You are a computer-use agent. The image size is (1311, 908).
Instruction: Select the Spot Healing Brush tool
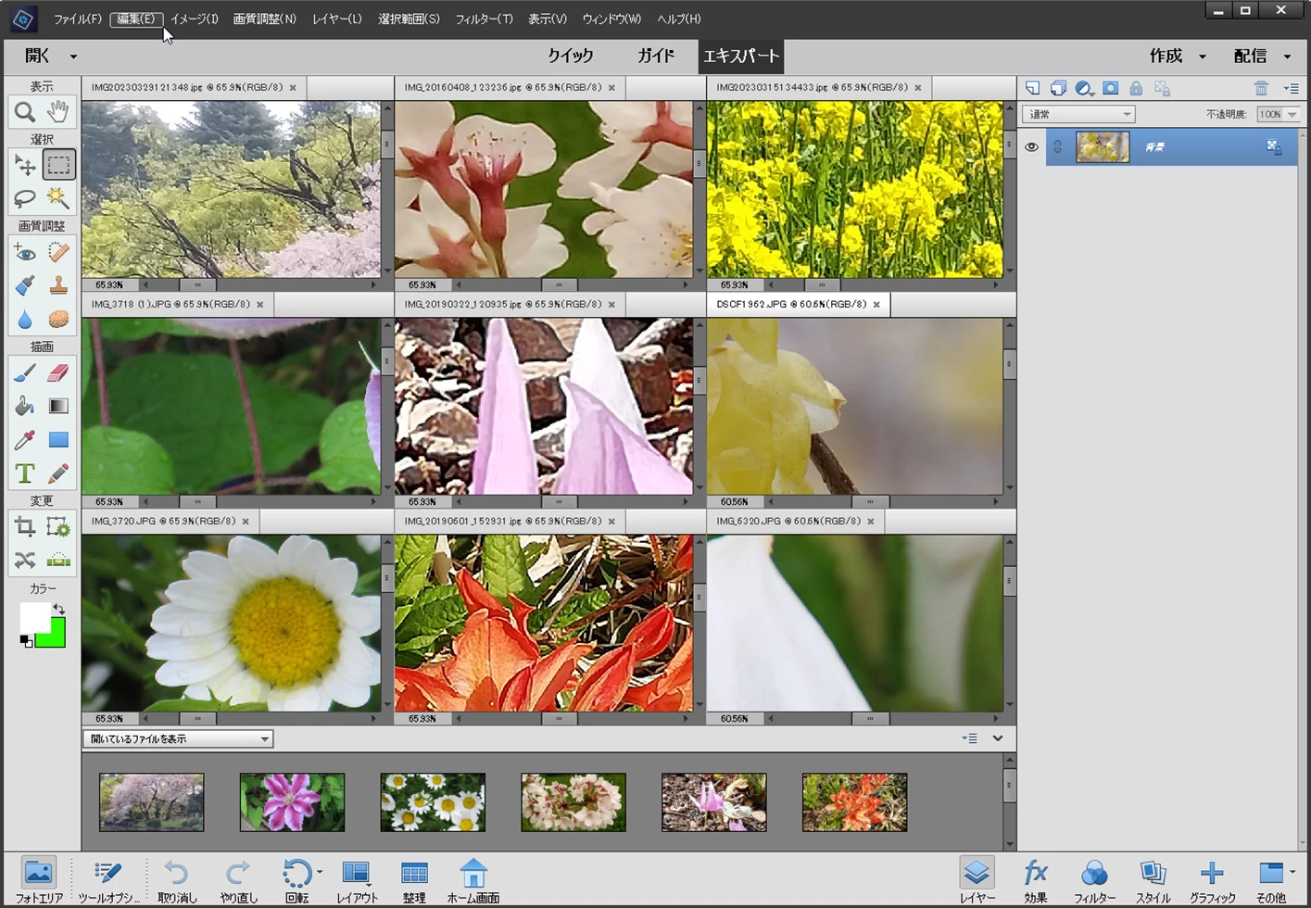(58, 252)
